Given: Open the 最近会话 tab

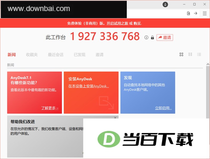Looking at the screenshot, I should [56, 55].
